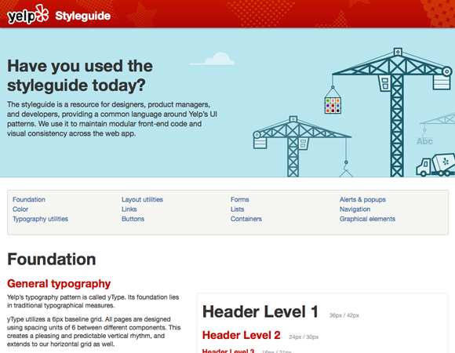Open the Layout utilities link
This screenshot has height=353, width=455.
pyautogui.click(x=142, y=199)
